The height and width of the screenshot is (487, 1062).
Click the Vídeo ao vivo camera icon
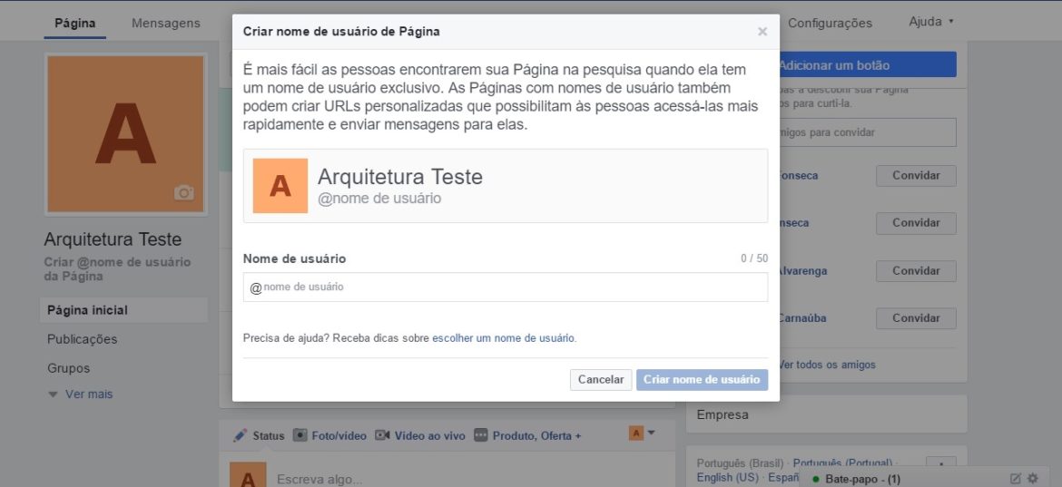382,435
